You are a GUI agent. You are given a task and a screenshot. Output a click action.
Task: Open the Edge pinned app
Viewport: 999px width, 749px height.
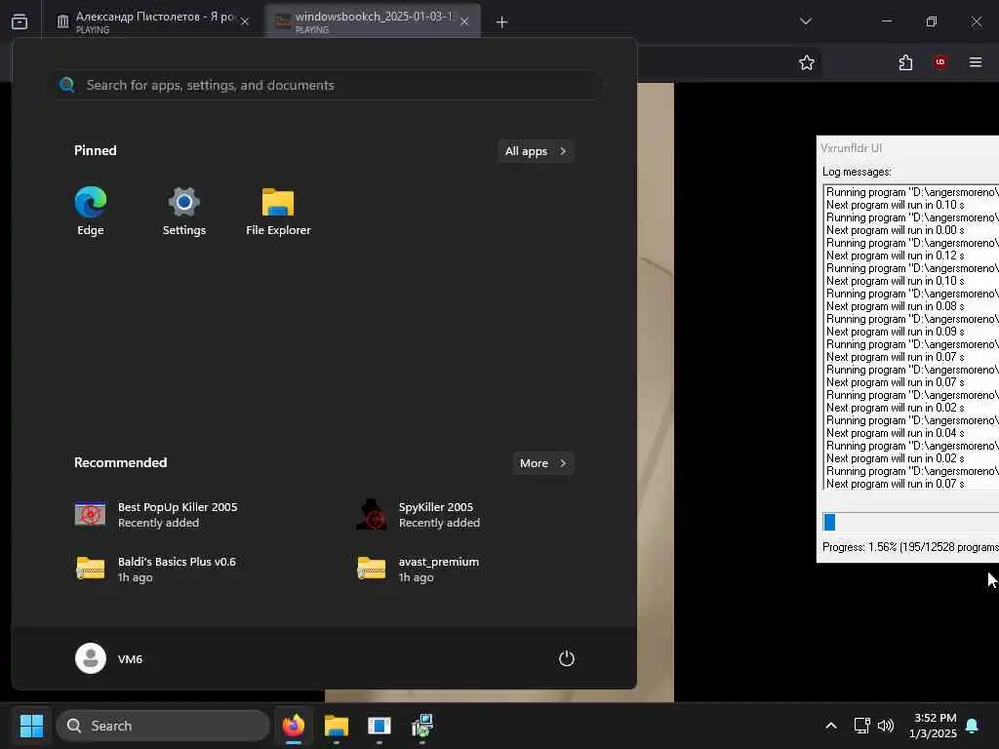(x=91, y=212)
